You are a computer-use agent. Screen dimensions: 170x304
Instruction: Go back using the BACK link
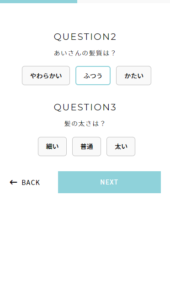point(25,182)
